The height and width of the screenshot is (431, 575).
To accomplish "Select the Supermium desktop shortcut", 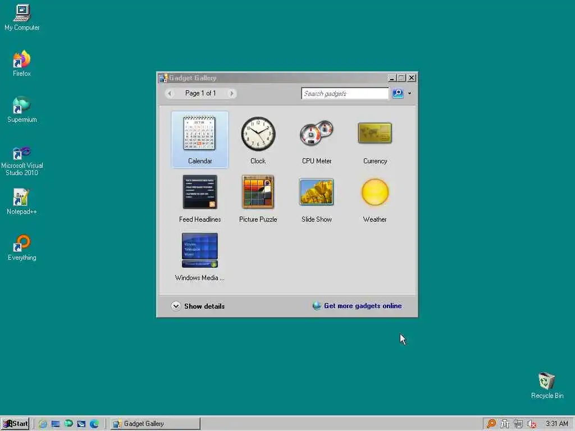I will tap(22, 109).
